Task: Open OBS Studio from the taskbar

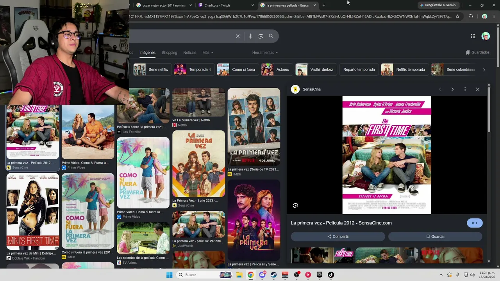Action: [296, 275]
